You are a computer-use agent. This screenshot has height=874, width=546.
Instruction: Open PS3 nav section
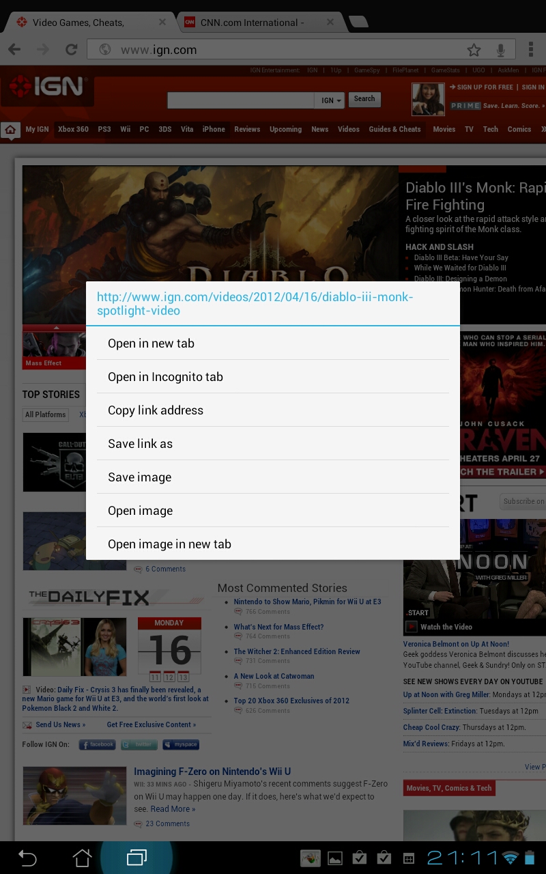[x=104, y=129]
